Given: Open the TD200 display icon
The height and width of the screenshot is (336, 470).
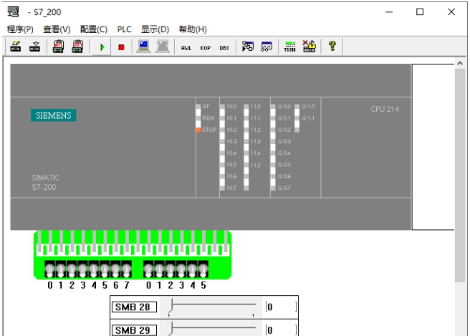Looking at the screenshot, I should (x=290, y=47).
